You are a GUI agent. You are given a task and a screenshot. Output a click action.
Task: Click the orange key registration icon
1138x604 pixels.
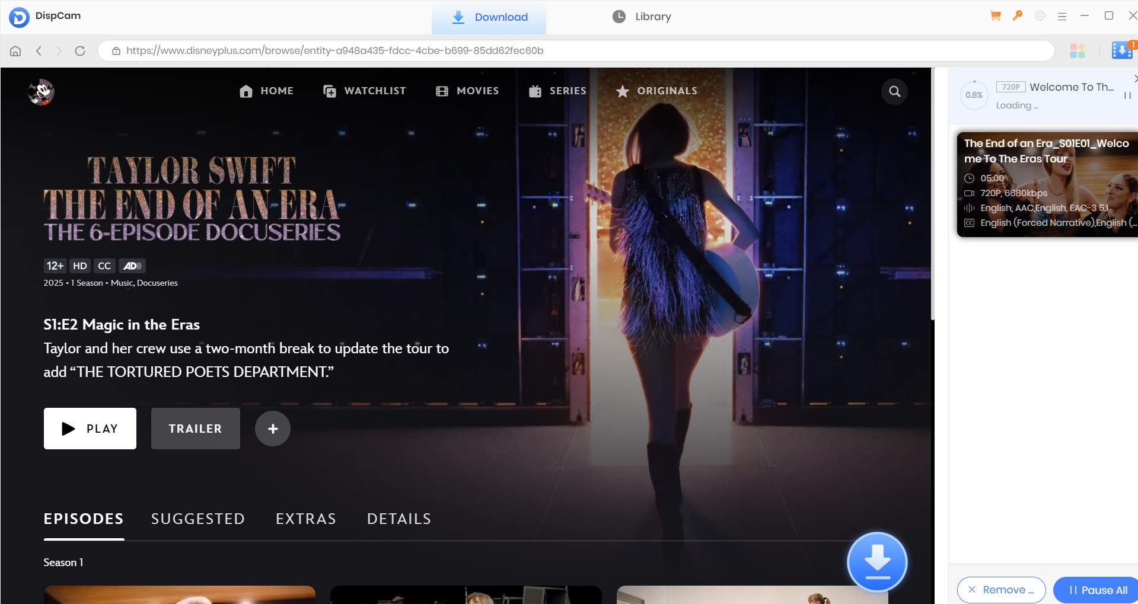click(1018, 16)
